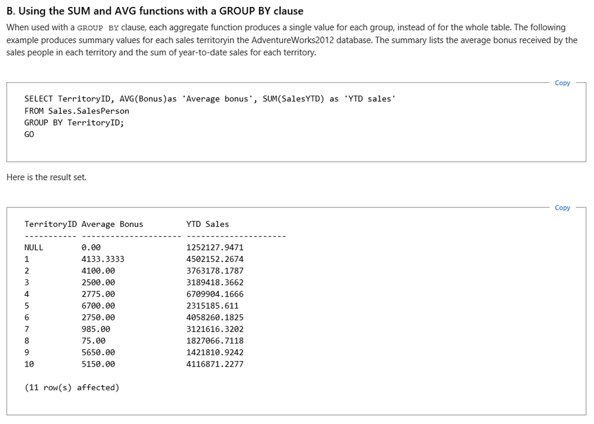The height and width of the screenshot is (424, 594).
Task: Click the 4133.3333 average bonus value
Action: [x=103, y=259]
